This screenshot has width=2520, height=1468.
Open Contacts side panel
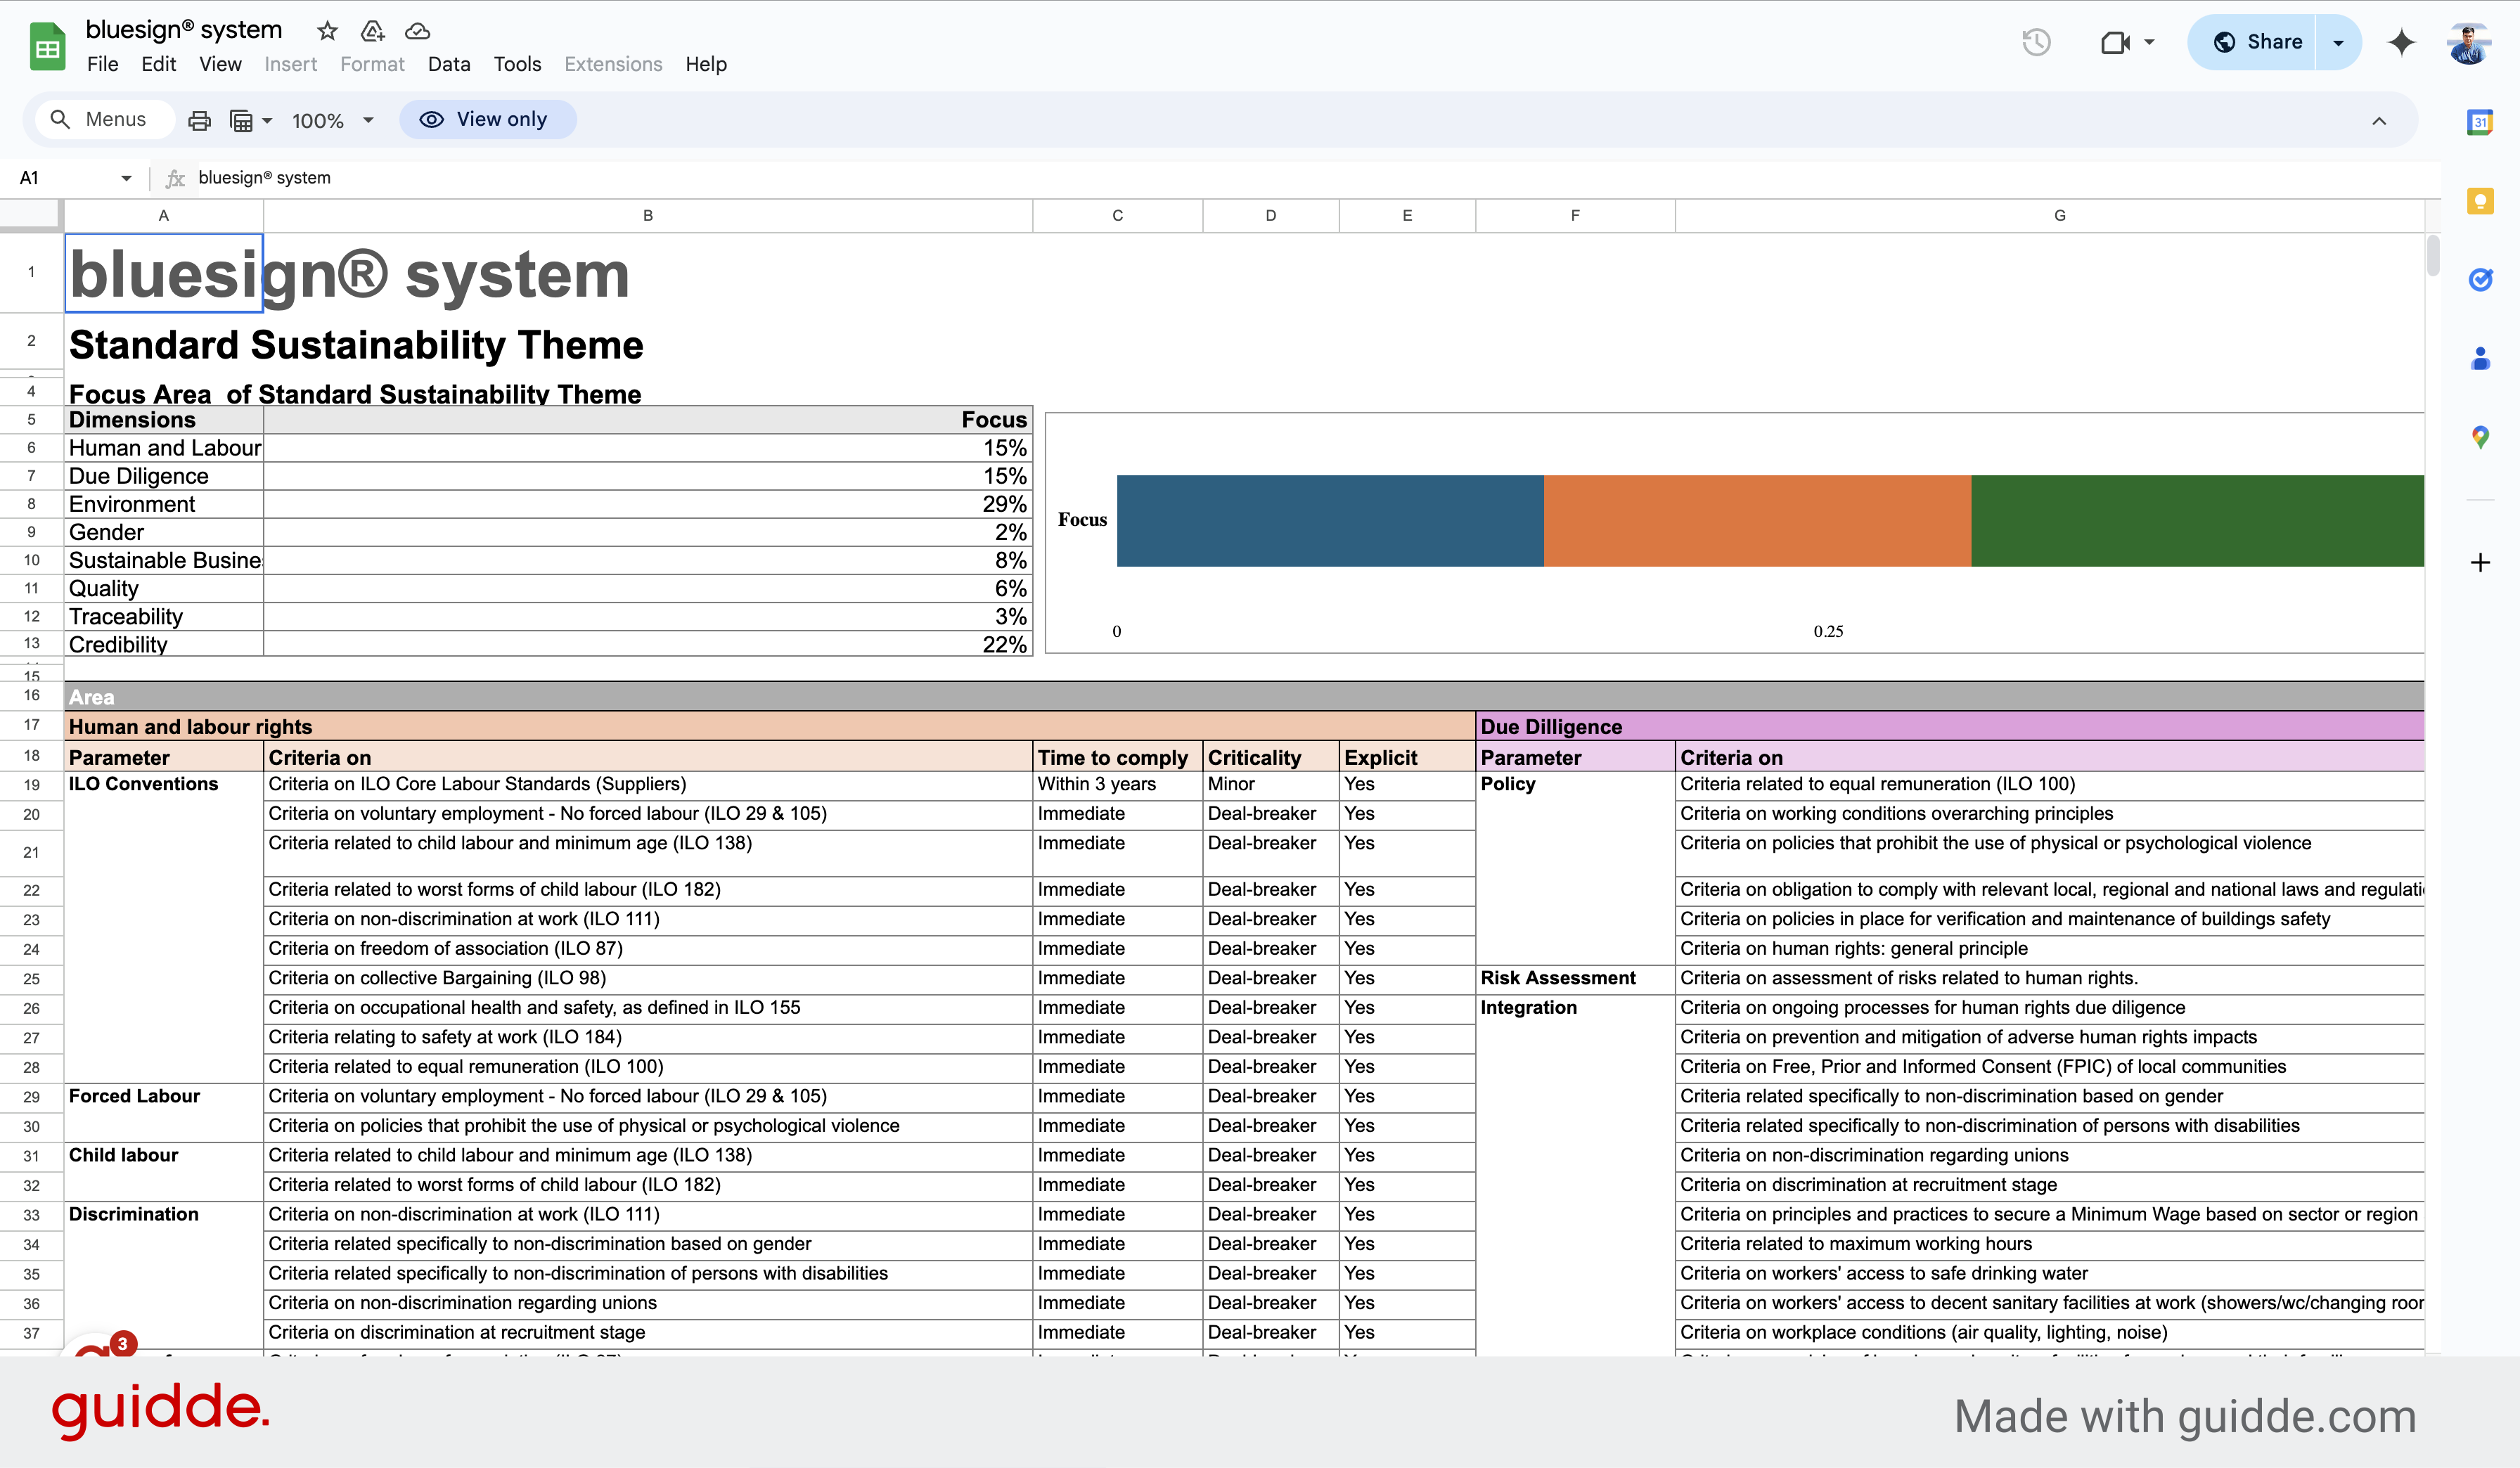(x=2480, y=358)
